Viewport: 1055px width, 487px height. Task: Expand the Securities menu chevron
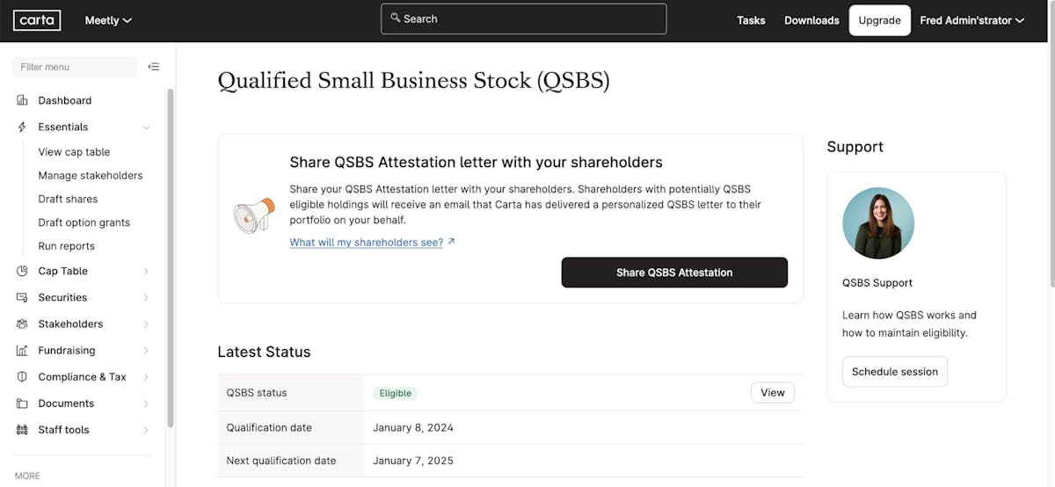pyautogui.click(x=146, y=298)
